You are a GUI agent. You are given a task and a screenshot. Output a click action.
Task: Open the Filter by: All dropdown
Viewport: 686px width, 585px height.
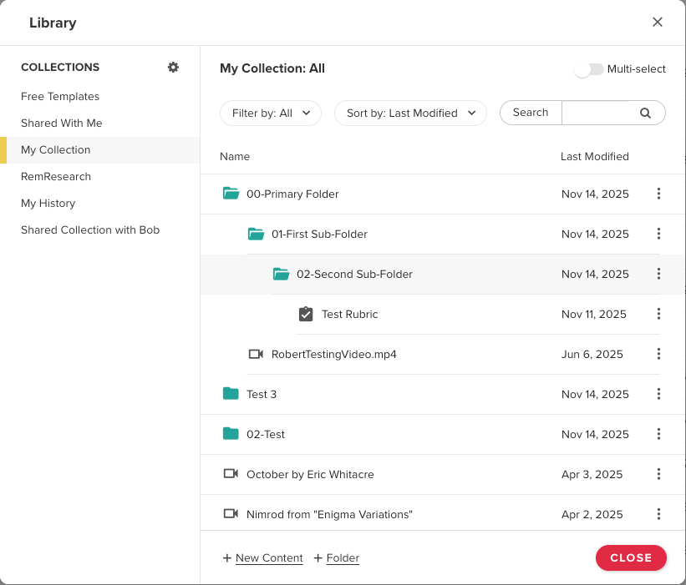click(x=271, y=113)
